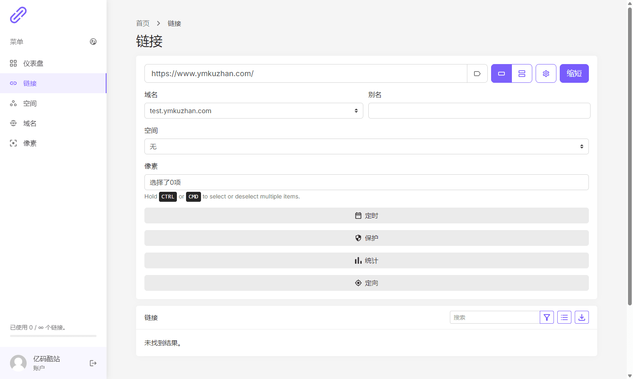Open the 空间 space dropdown showing 无

[367, 146]
